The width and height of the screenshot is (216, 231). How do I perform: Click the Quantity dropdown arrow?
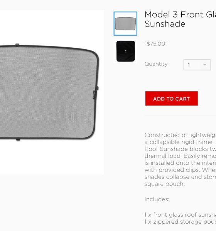[x=205, y=65]
